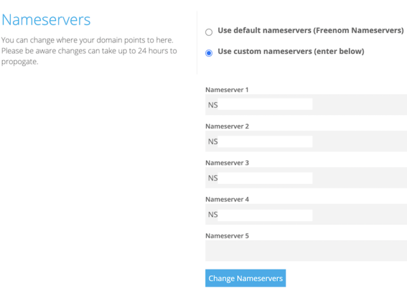The image size is (407, 291).
Task: Click the NS prefix in Nameserver 4 field
Action: (x=213, y=215)
